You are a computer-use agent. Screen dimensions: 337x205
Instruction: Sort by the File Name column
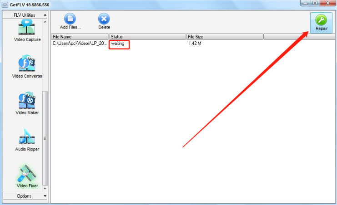pyautogui.click(x=80, y=37)
